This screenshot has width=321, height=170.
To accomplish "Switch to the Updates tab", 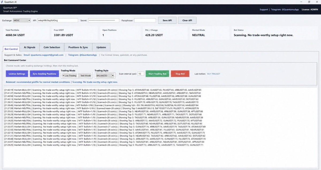I will (101, 47).
